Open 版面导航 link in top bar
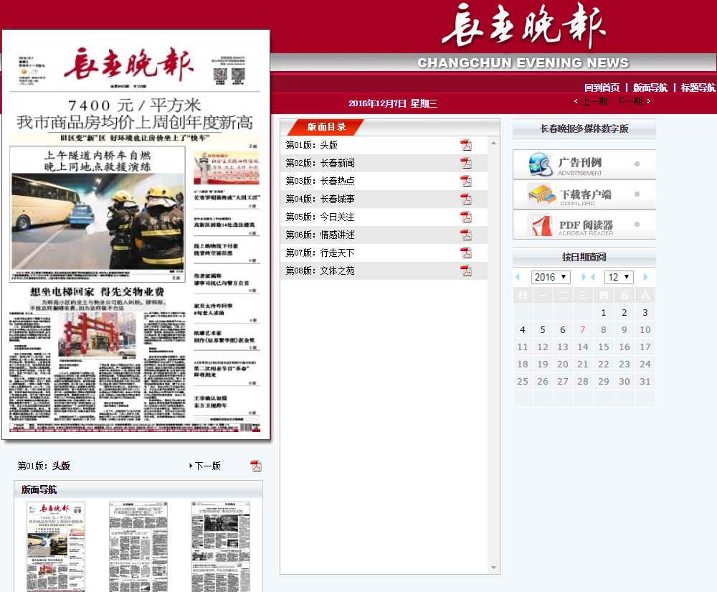717x592 pixels. (650, 88)
